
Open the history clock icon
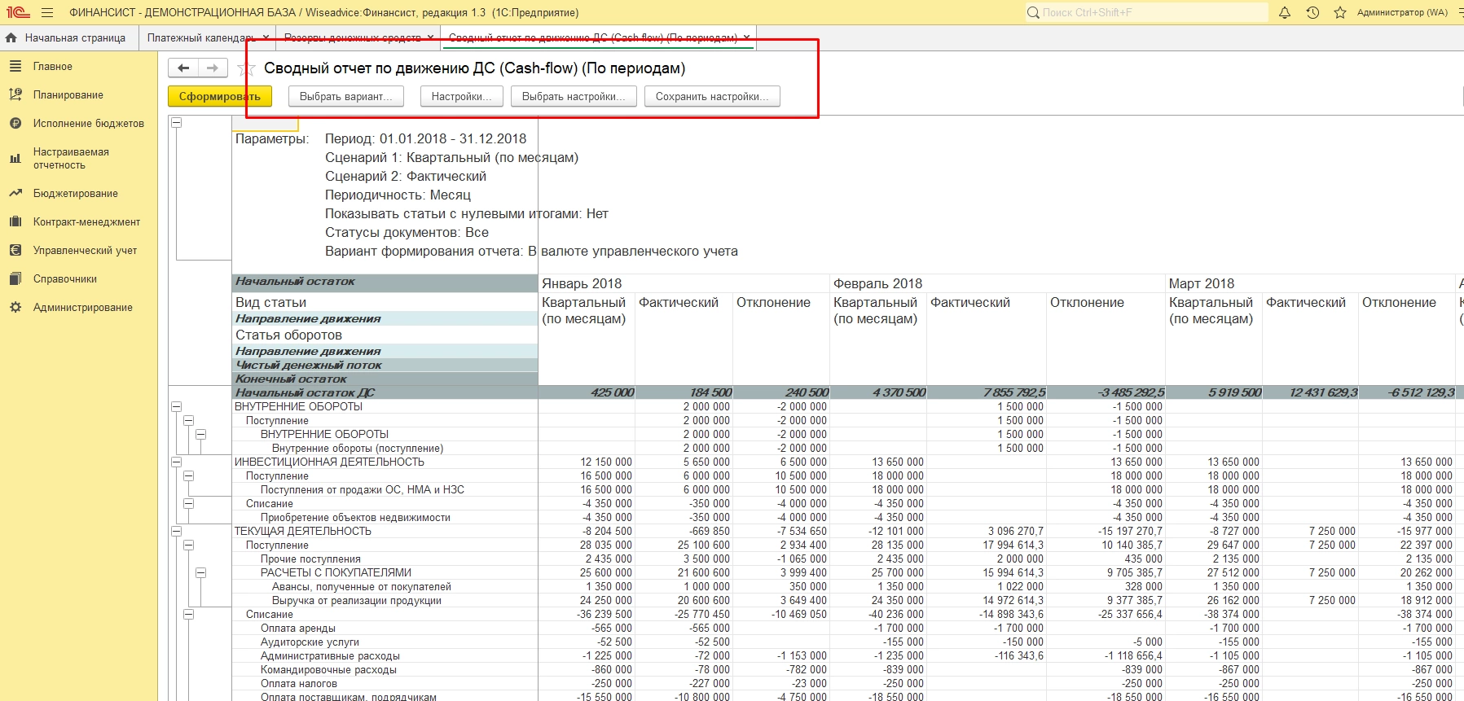point(1312,13)
